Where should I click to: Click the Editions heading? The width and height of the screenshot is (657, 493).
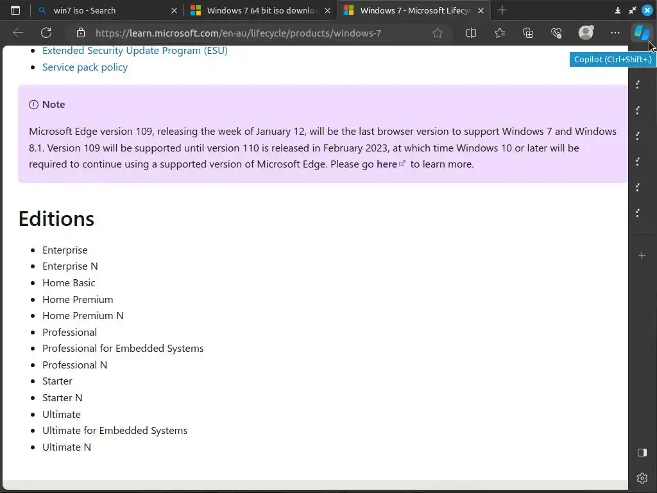click(x=56, y=219)
